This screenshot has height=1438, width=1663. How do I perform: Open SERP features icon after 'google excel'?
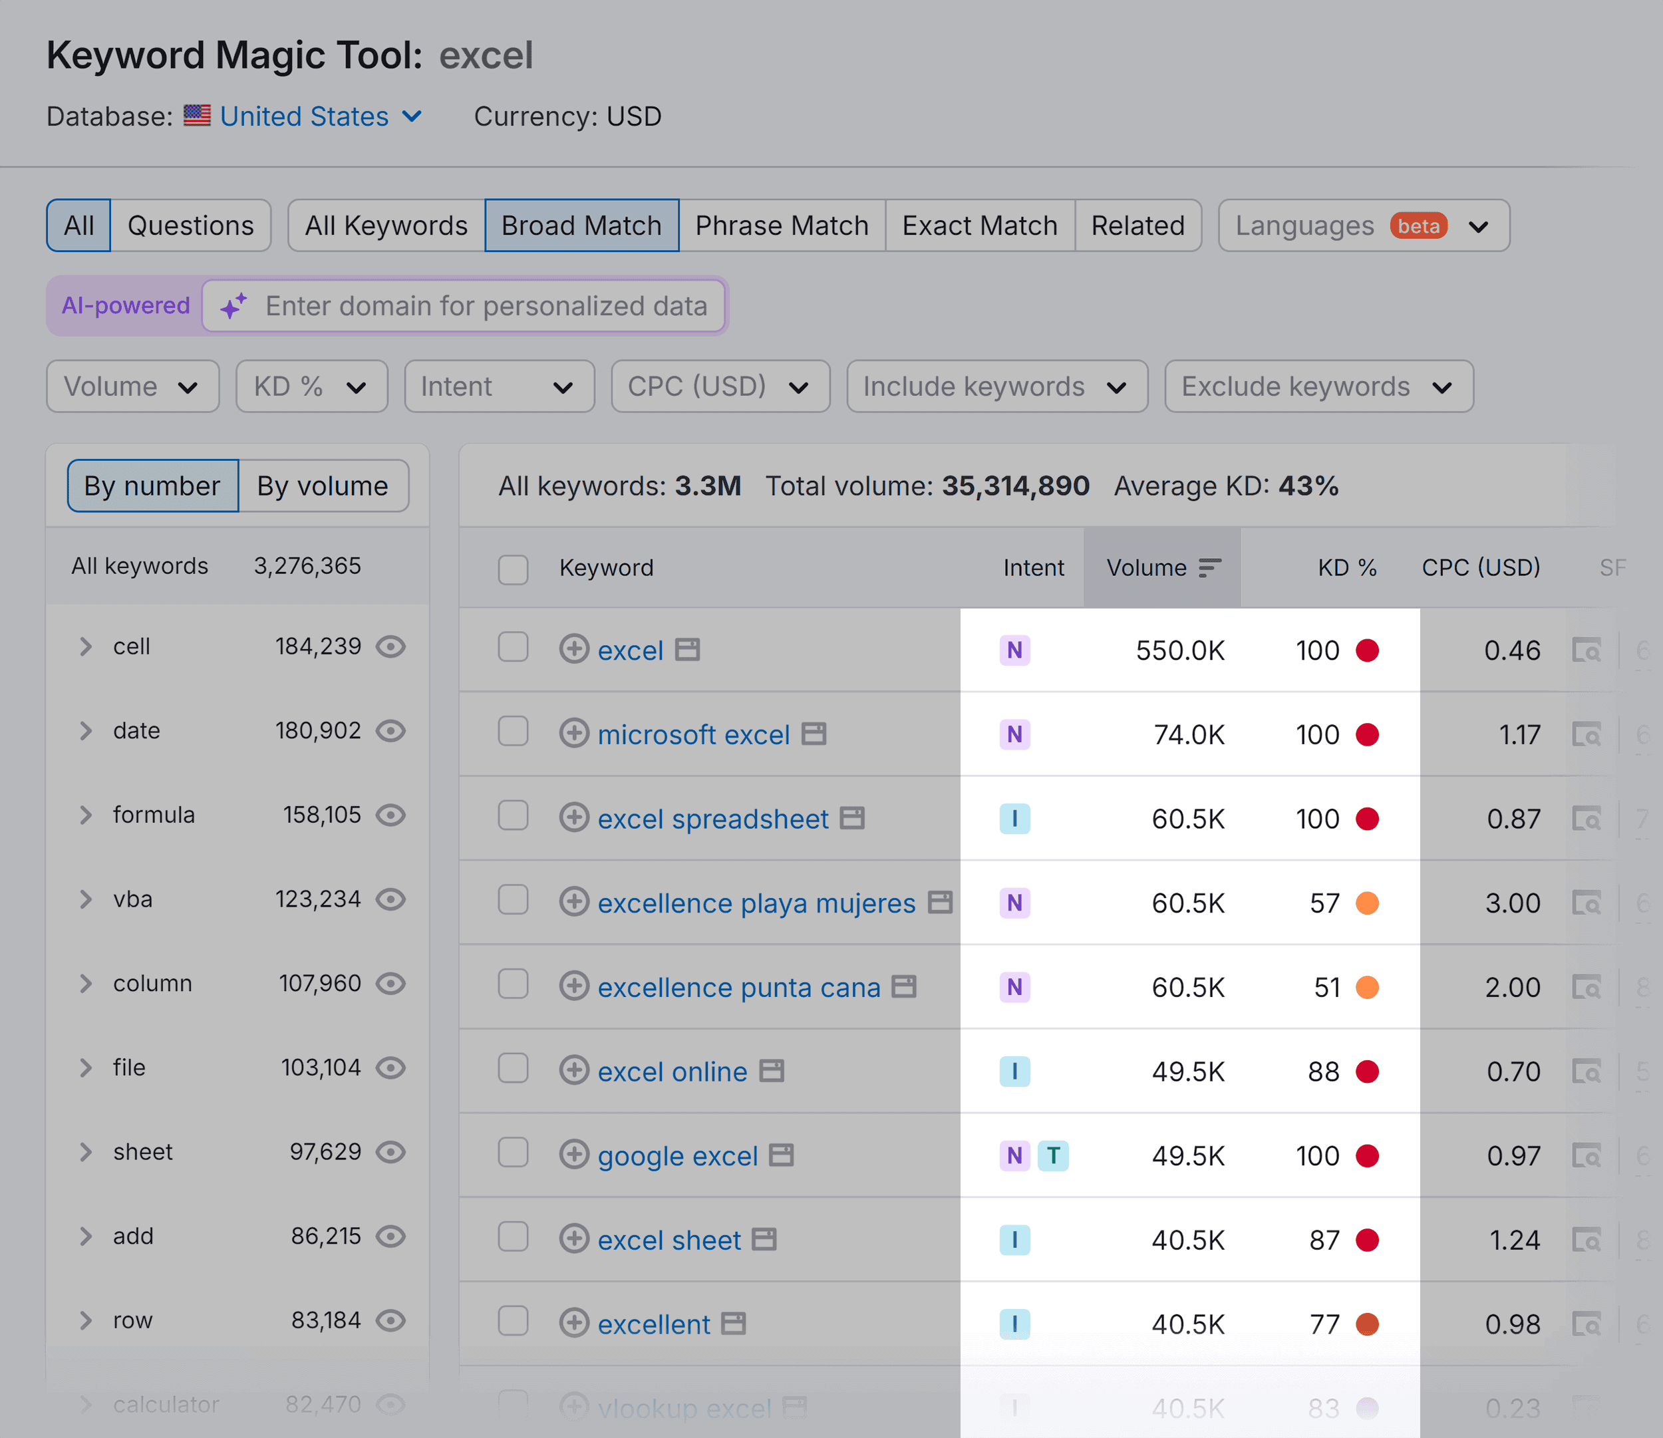[x=782, y=1155]
